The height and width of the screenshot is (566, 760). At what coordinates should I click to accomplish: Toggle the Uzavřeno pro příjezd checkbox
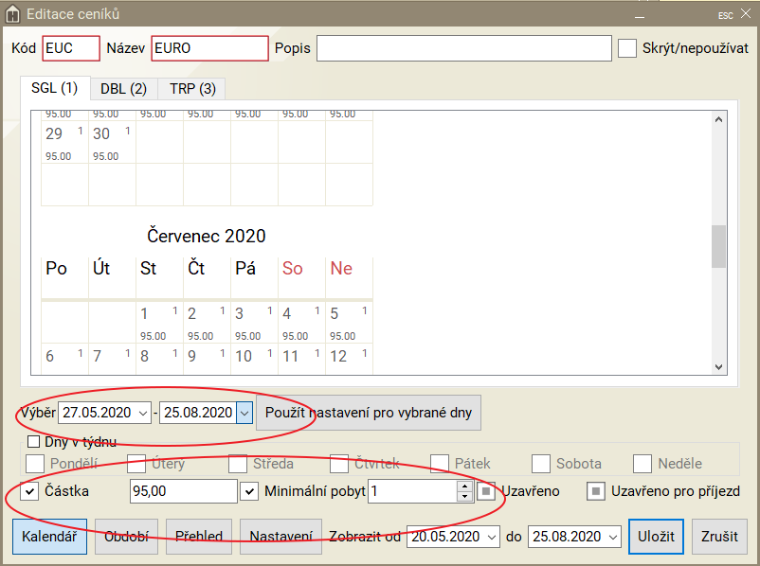[x=597, y=491]
